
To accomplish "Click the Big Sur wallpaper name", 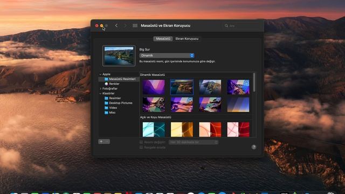I will point(144,50).
